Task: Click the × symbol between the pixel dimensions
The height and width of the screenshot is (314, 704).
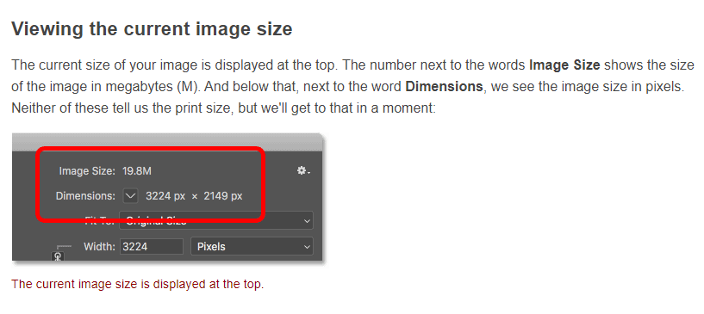Action: tap(195, 196)
